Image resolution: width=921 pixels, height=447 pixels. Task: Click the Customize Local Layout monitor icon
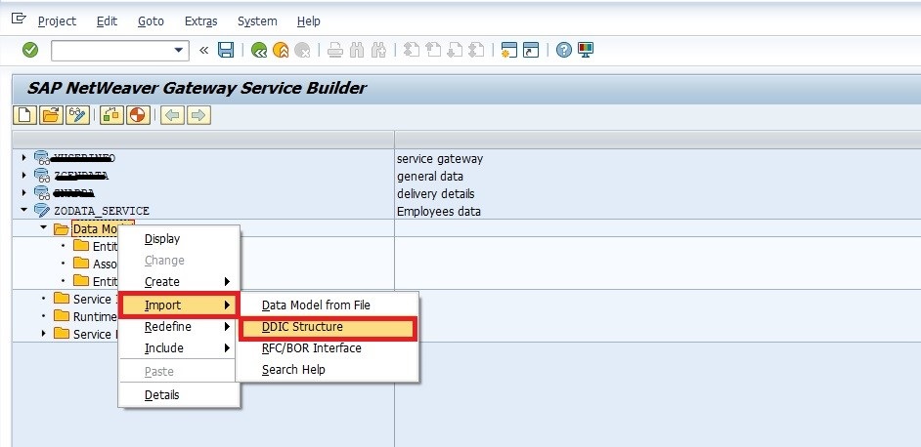tap(586, 51)
